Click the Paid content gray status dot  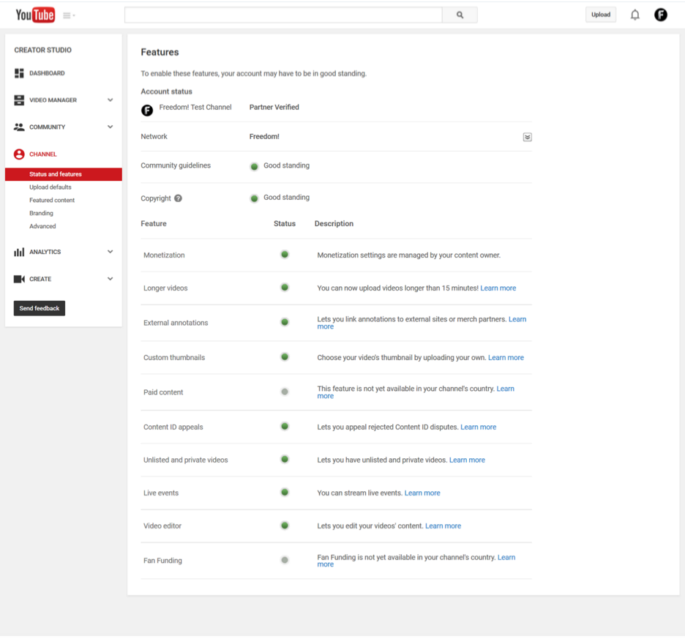pyautogui.click(x=285, y=392)
